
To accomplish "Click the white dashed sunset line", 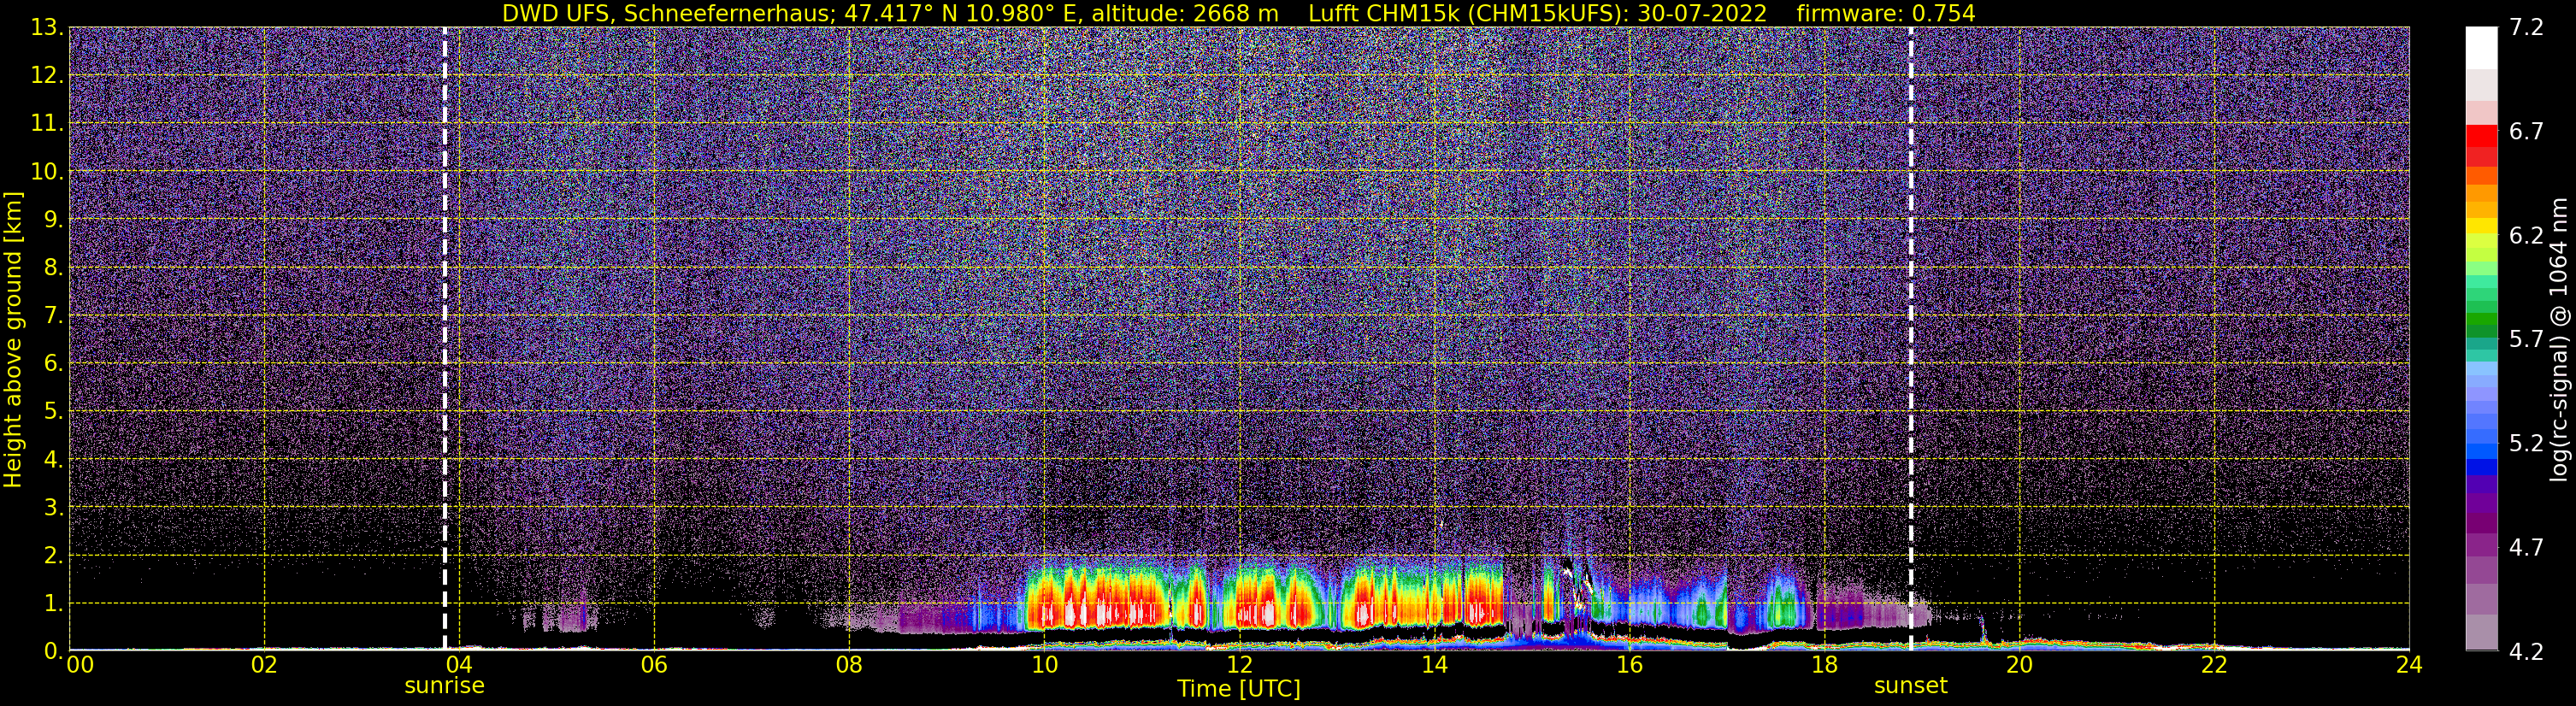I will (x=1911, y=339).
